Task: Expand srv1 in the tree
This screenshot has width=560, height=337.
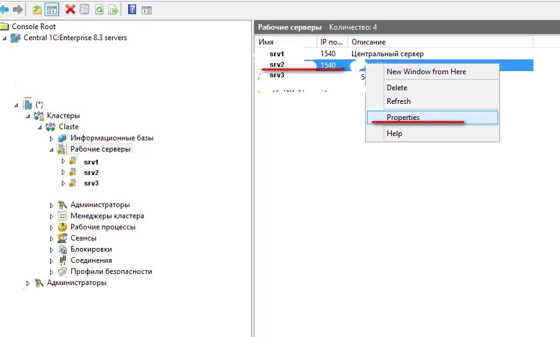Action: (x=63, y=161)
